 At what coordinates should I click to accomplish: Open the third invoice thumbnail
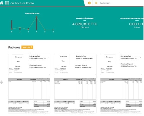coord(121,83)
